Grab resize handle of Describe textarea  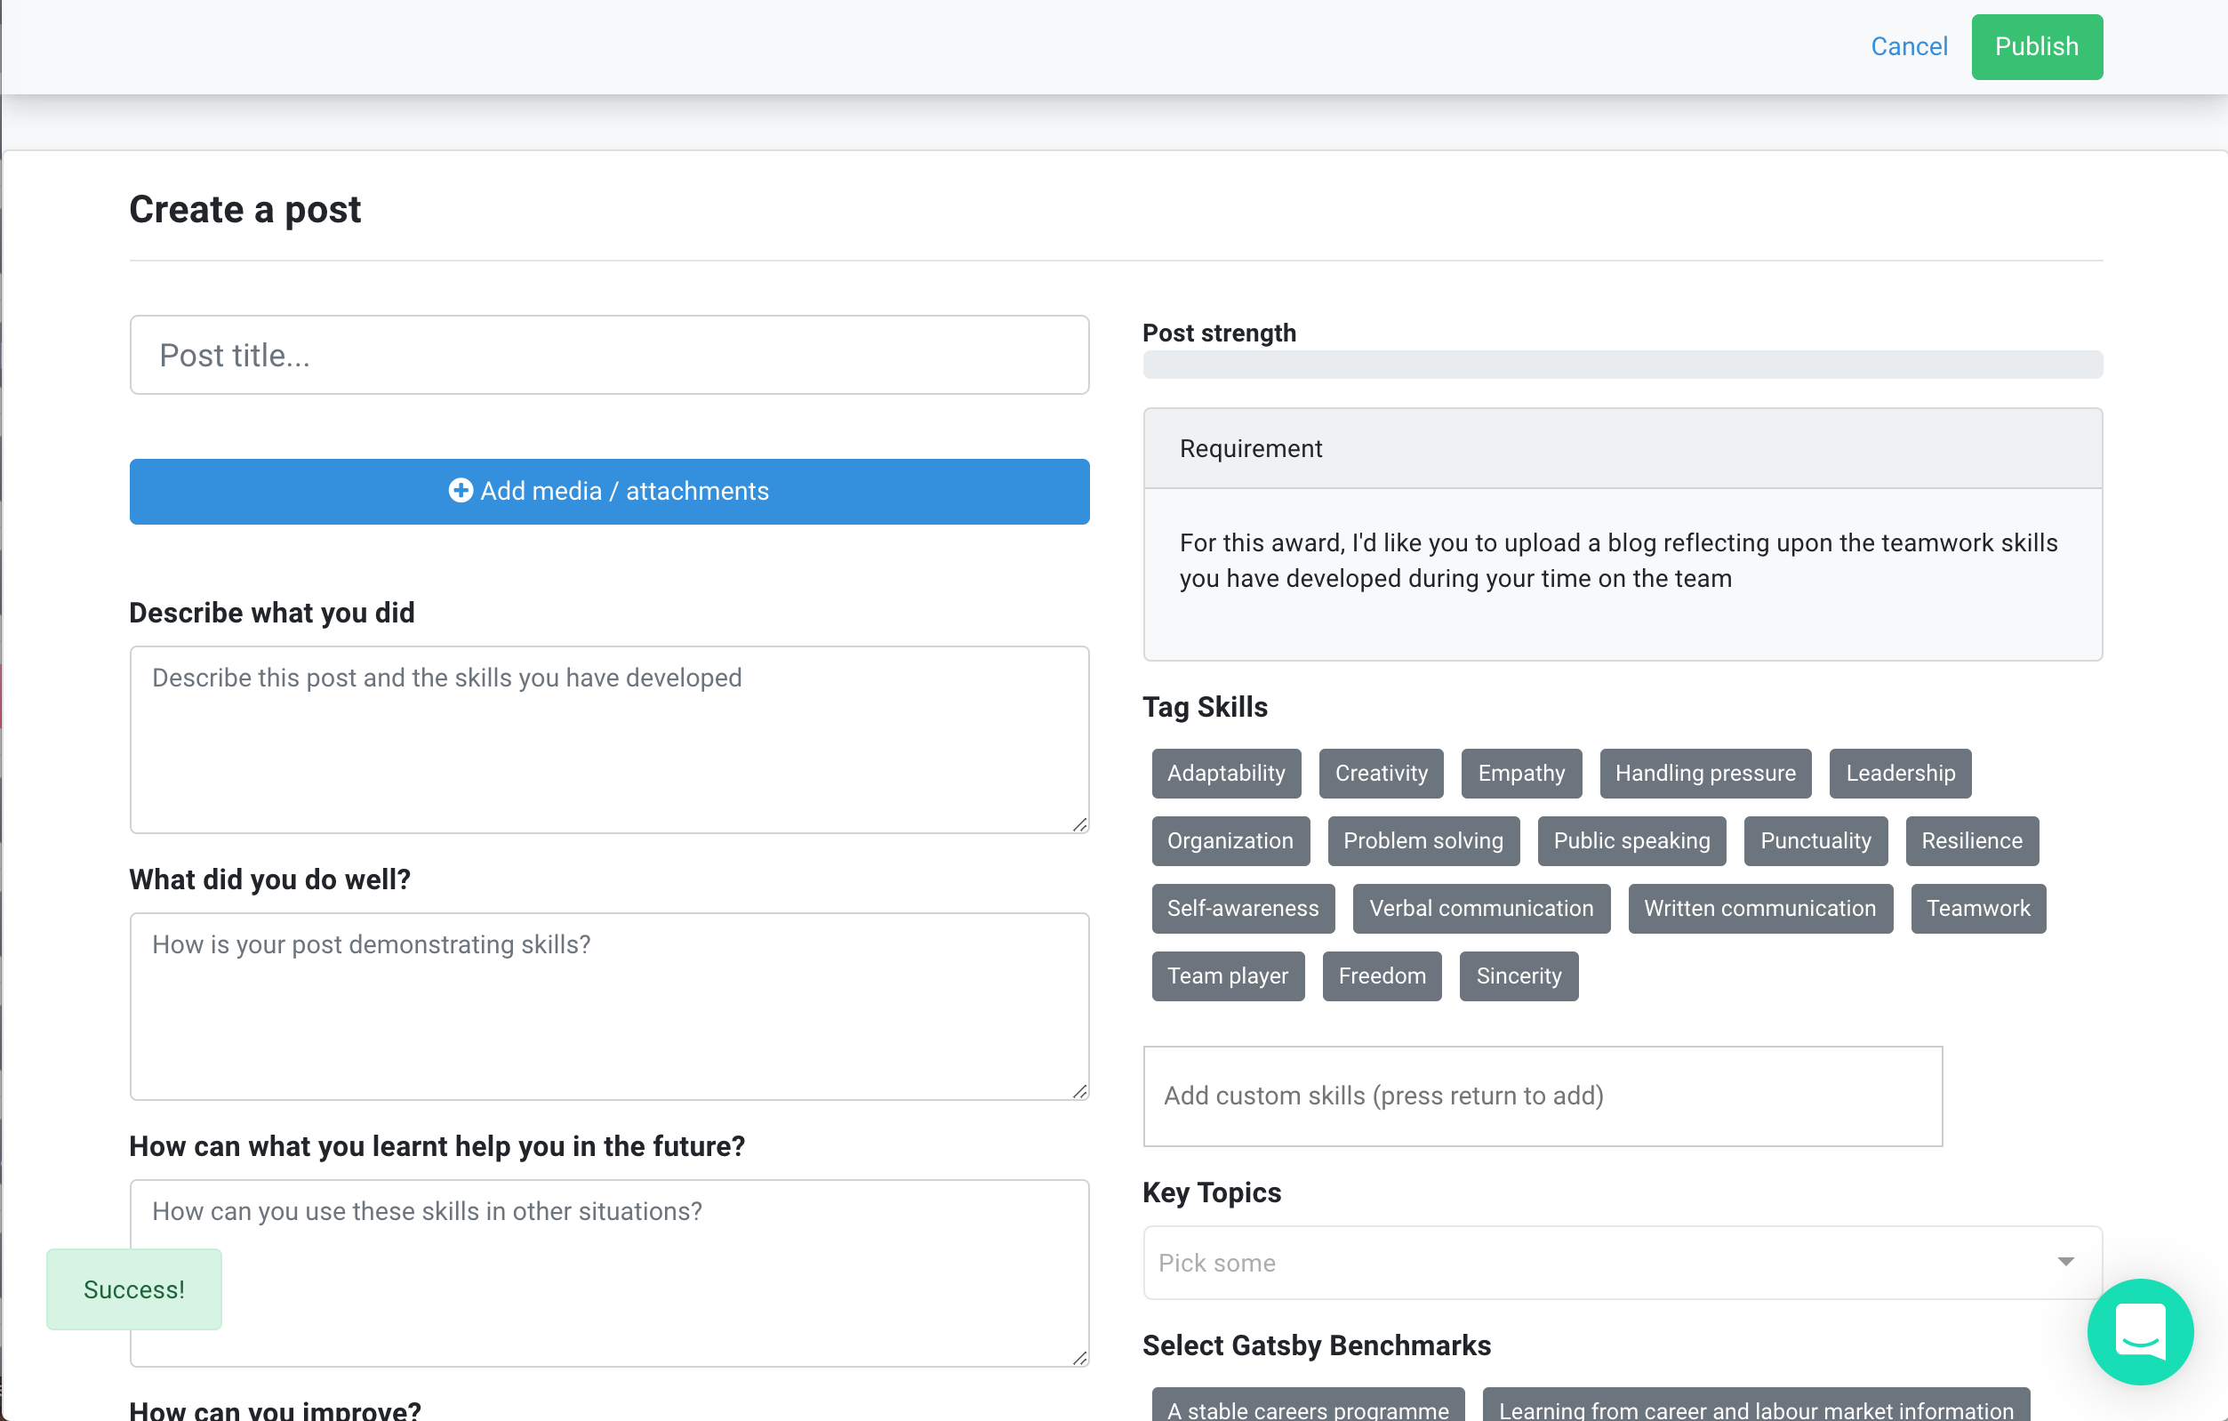pyautogui.click(x=1079, y=824)
